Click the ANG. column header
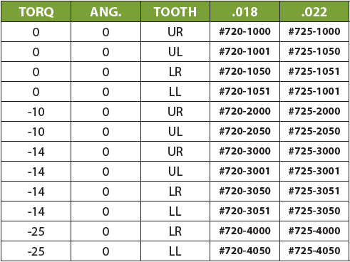Image resolution: width=350 pixels, height=262 pixels. [105, 12]
